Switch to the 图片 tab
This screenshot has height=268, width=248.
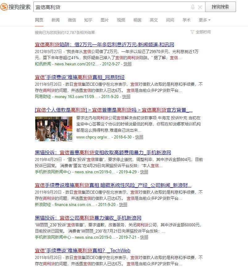pos(105,20)
